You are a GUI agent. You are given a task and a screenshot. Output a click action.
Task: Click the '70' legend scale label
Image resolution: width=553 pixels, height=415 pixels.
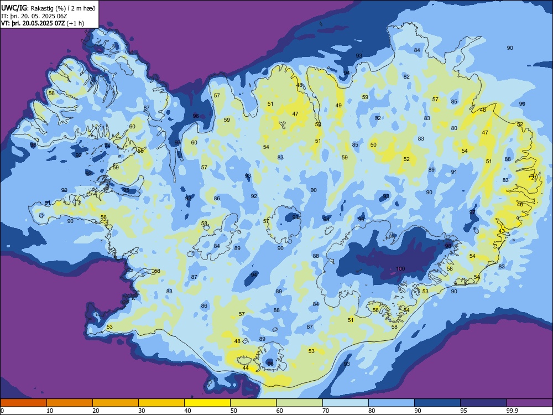point(326,411)
